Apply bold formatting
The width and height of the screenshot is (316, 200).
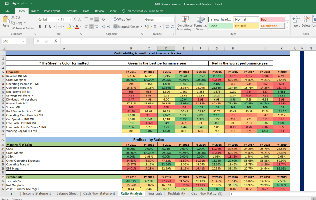[40, 26]
